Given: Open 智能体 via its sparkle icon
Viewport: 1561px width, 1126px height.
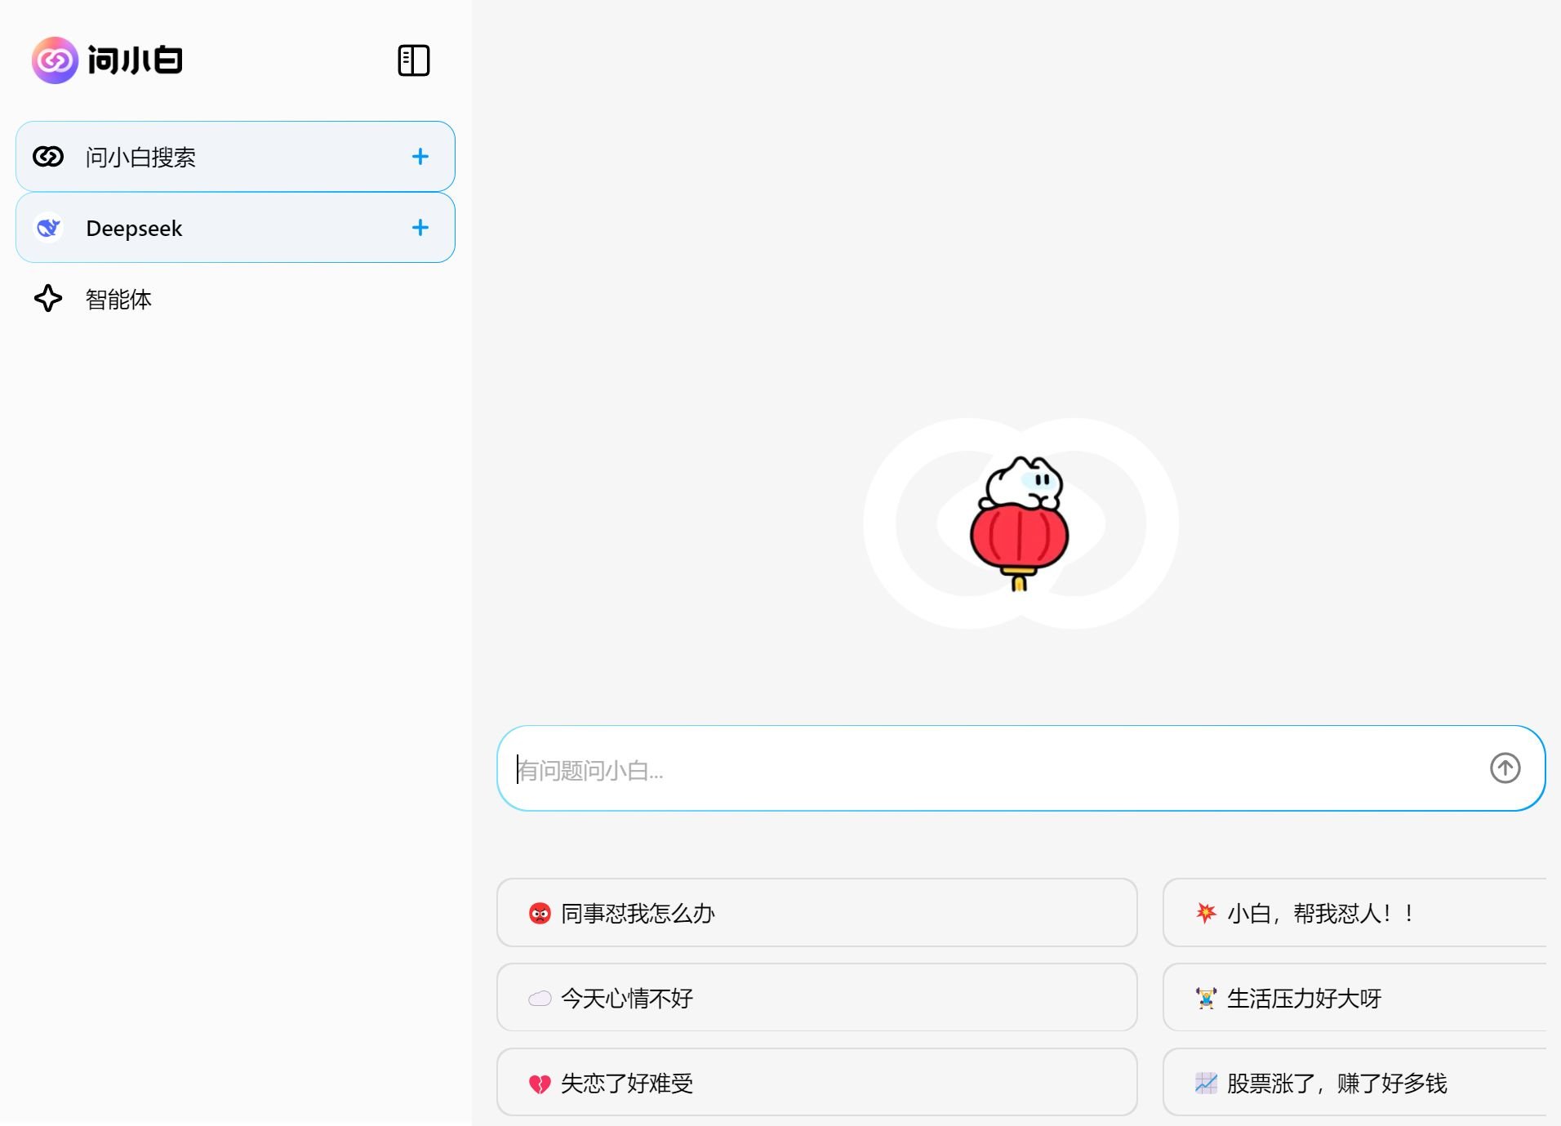Looking at the screenshot, I should [49, 299].
